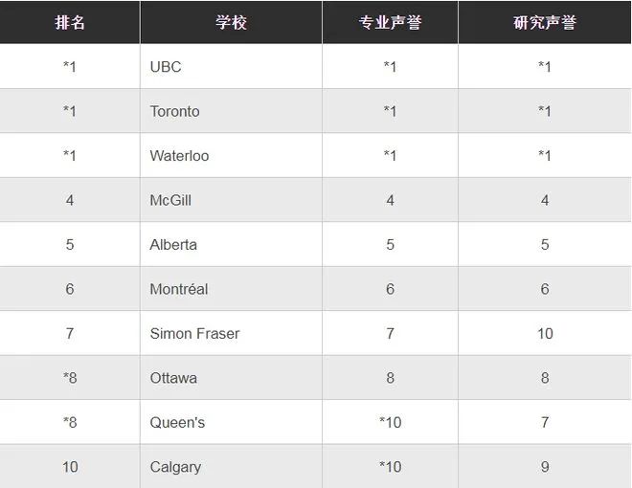Click the 专业声誉 column header
This screenshot has width=632, height=488.
point(390,22)
